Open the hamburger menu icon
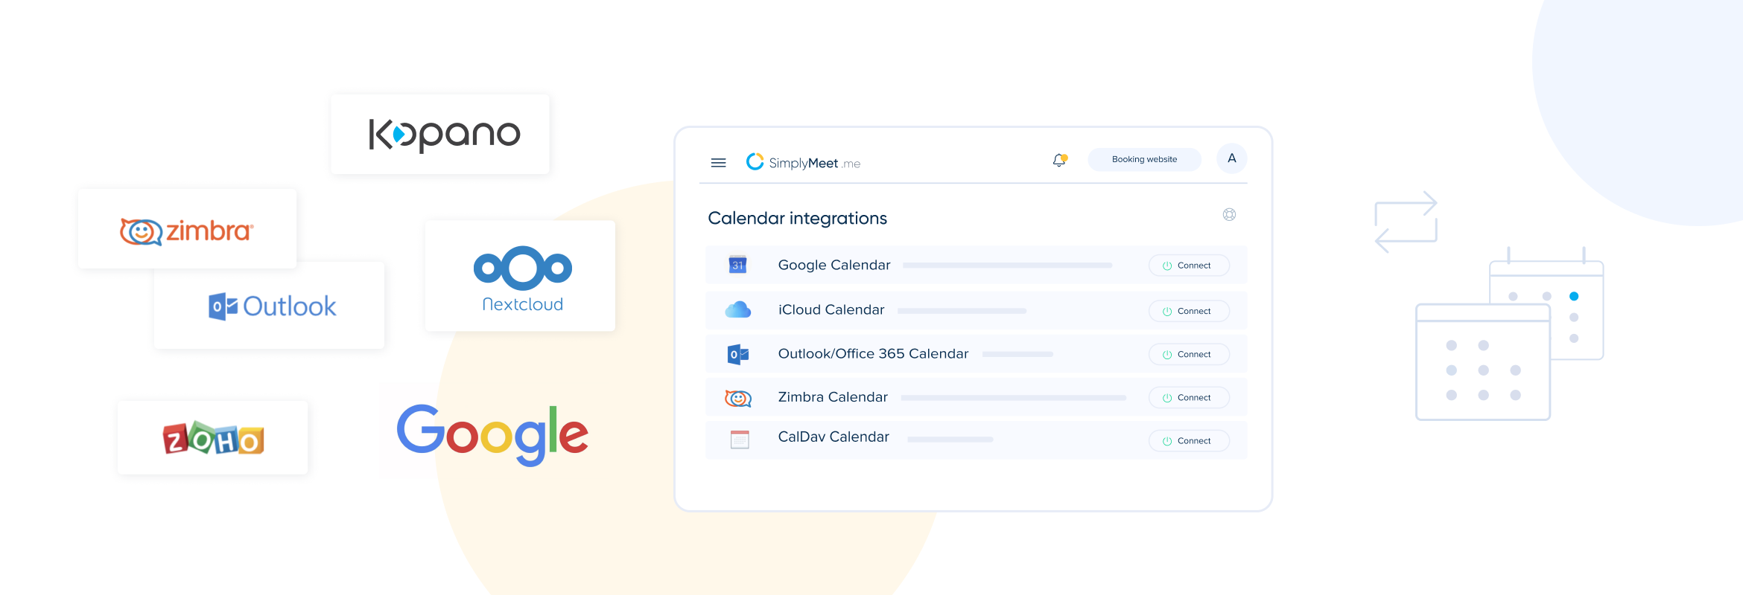Viewport: 1743px width, 595px height. click(x=718, y=162)
